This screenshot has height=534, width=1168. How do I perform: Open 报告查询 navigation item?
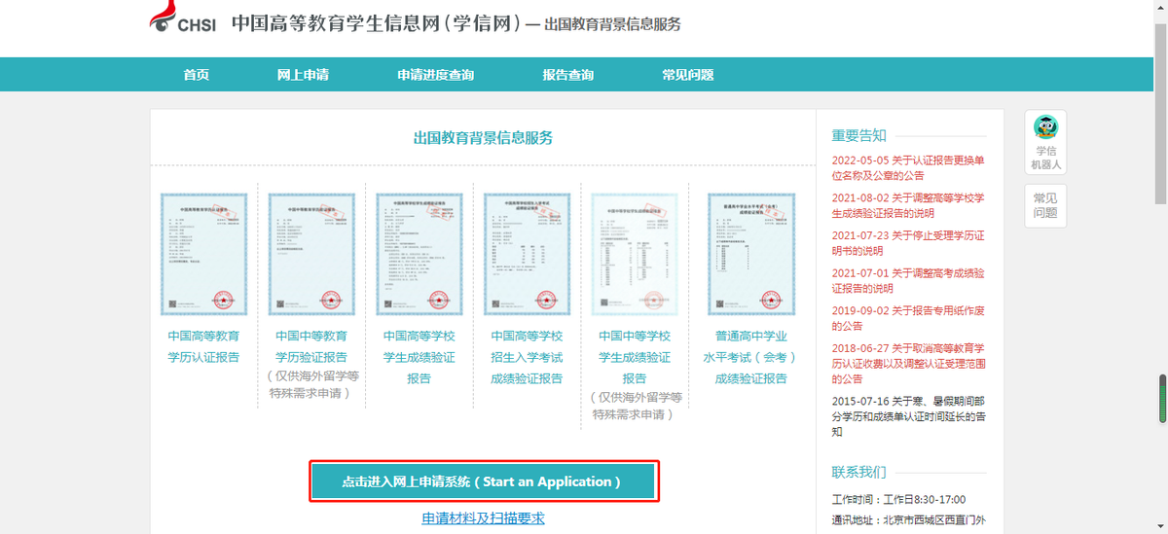(x=567, y=75)
